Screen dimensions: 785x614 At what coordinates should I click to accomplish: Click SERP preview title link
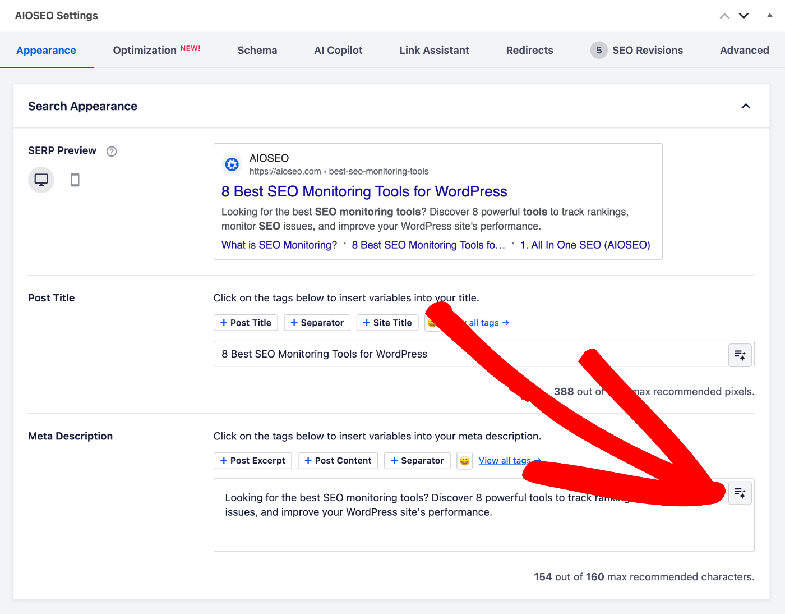pos(364,192)
